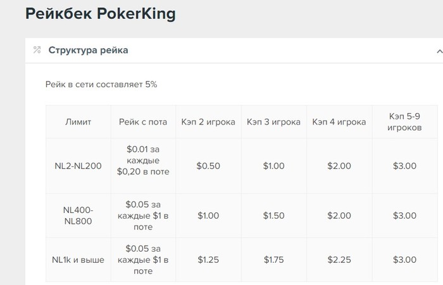Viewport: 443px width, 285px height.
Task: Select the NL2-NL200 limit cell
Action: (x=78, y=166)
